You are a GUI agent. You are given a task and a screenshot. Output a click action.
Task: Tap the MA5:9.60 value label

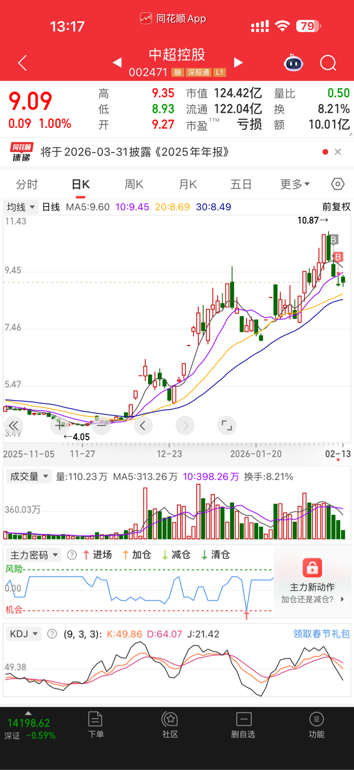pos(88,207)
